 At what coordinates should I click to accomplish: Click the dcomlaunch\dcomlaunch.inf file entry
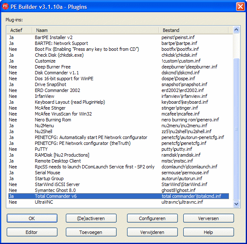click(x=190, y=167)
